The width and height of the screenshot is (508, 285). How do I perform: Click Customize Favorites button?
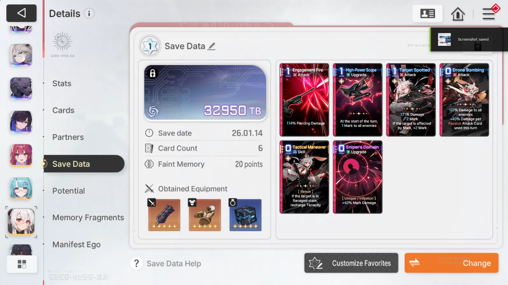click(351, 263)
